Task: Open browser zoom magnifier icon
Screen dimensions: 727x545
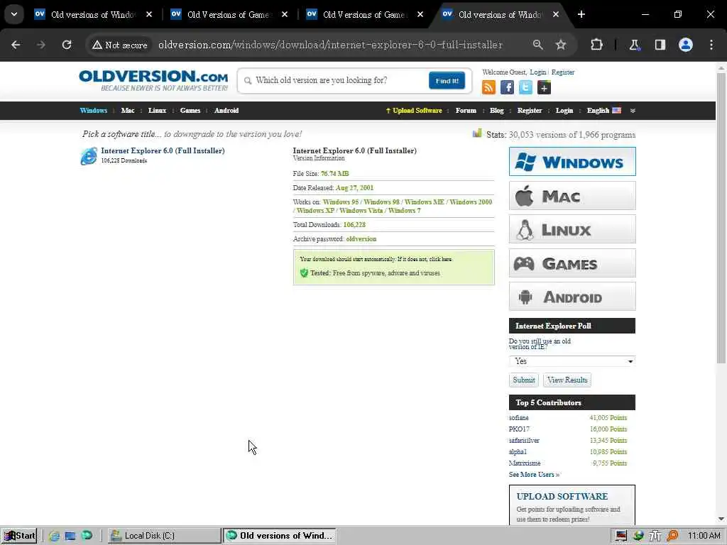Action: [x=538, y=45]
